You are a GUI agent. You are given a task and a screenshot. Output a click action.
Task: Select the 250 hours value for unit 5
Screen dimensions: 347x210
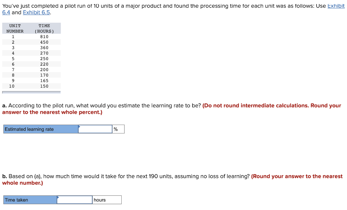(x=44, y=59)
